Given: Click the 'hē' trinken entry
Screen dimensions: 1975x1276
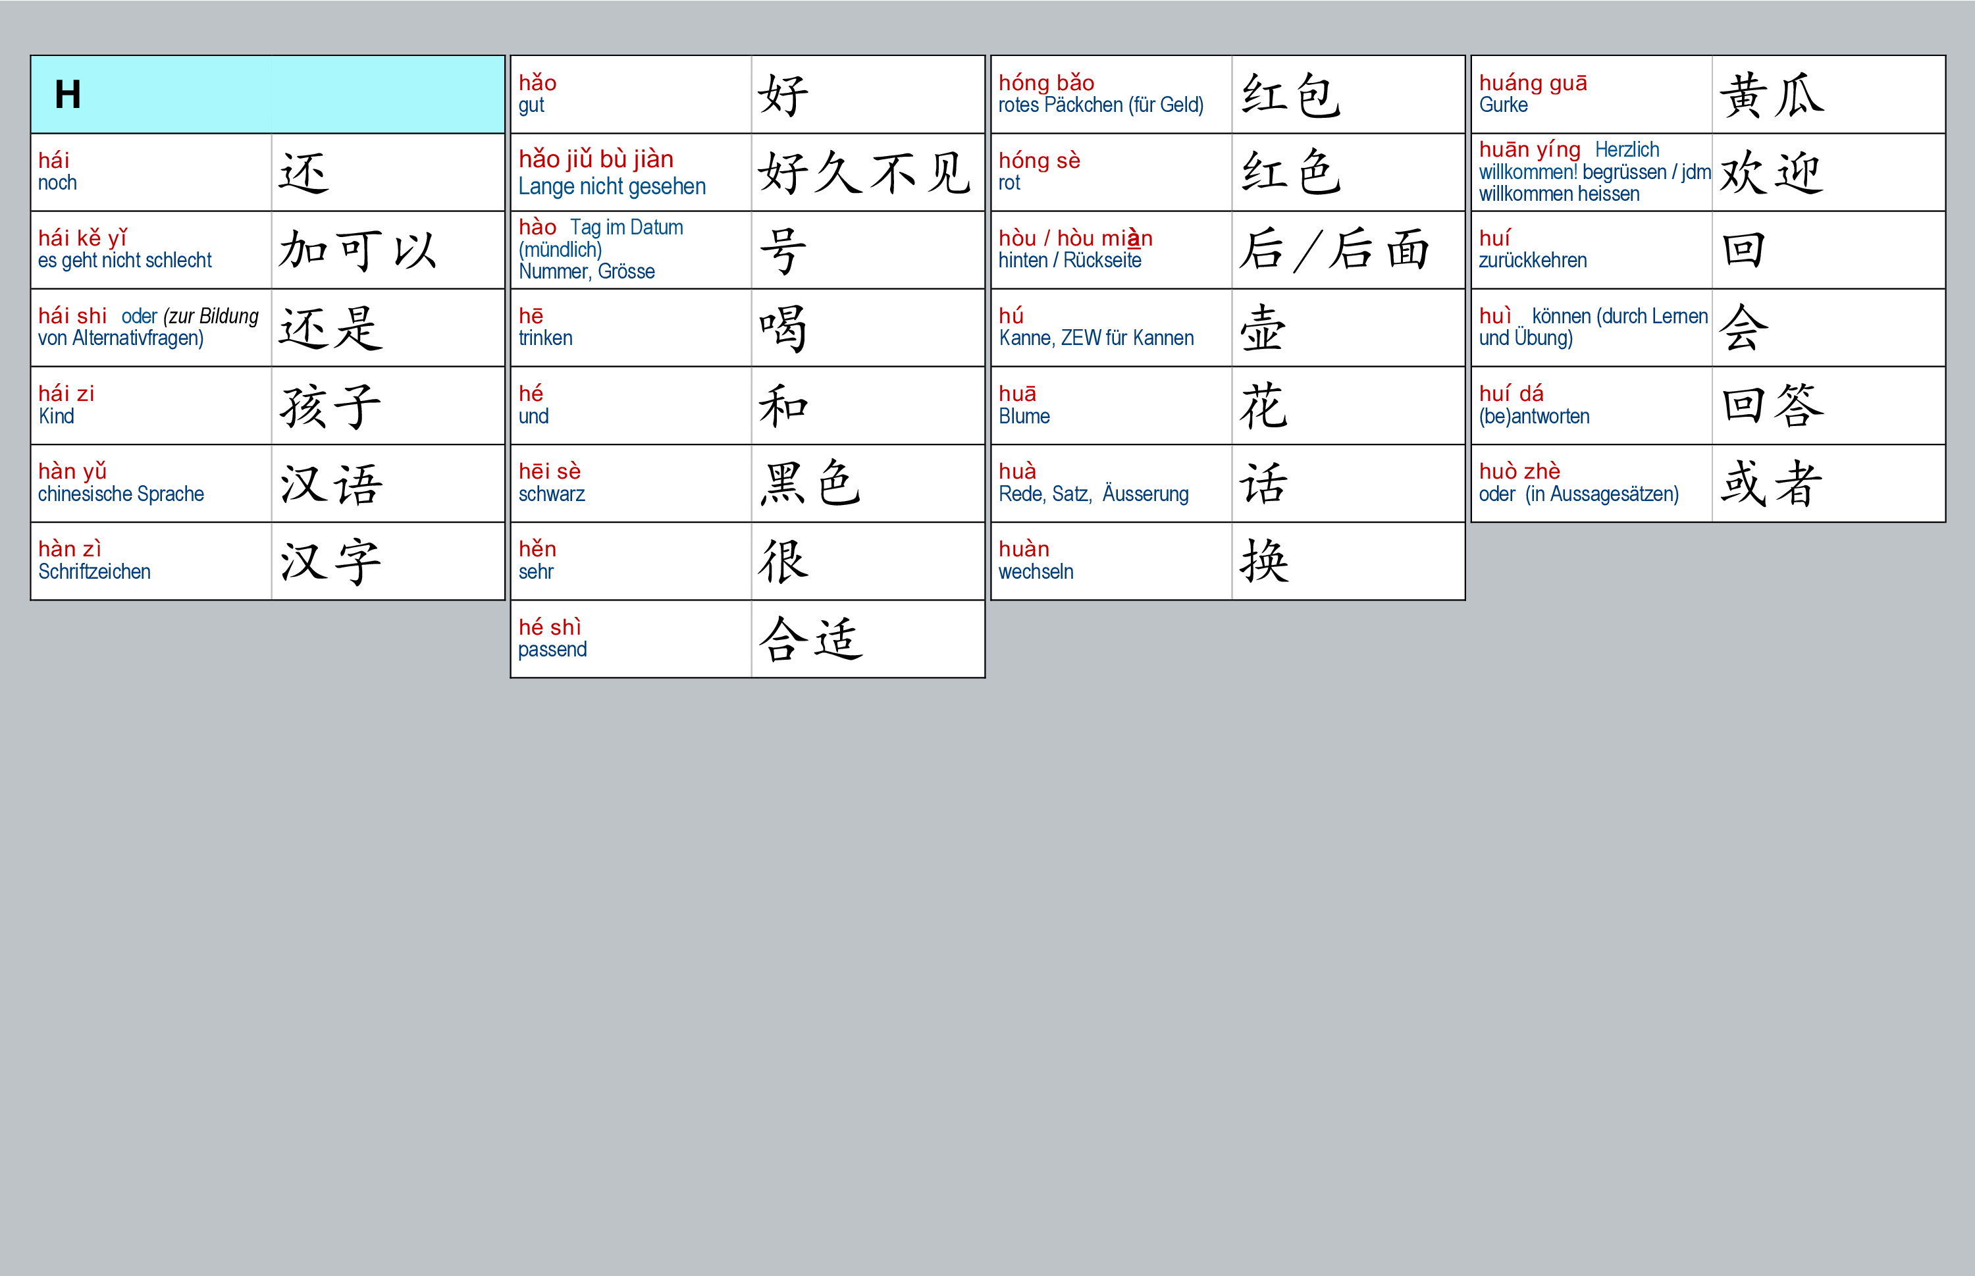Looking at the screenshot, I should [631, 328].
